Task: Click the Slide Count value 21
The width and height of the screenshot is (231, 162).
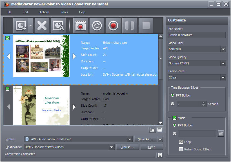Action: point(105,55)
